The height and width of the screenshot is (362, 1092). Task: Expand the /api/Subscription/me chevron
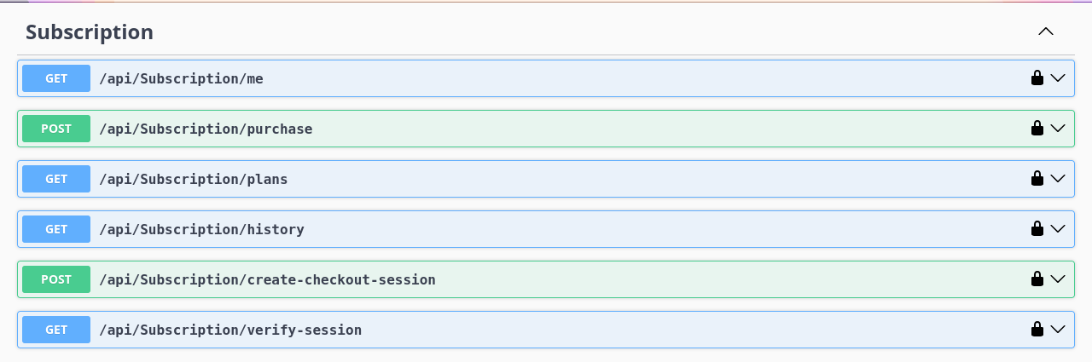(x=1058, y=78)
